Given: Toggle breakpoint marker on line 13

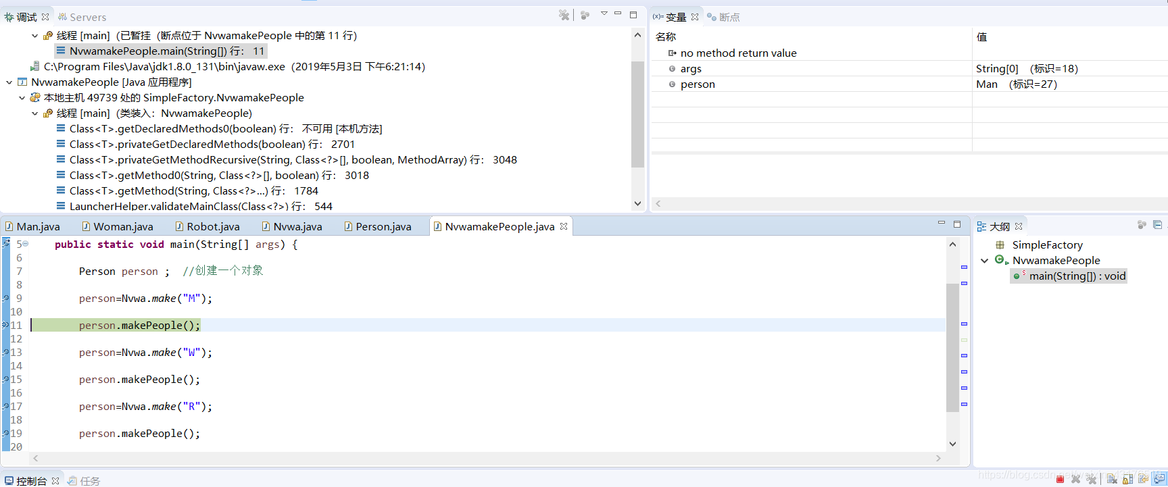Looking at the screenshot, I should click(5, 352).
